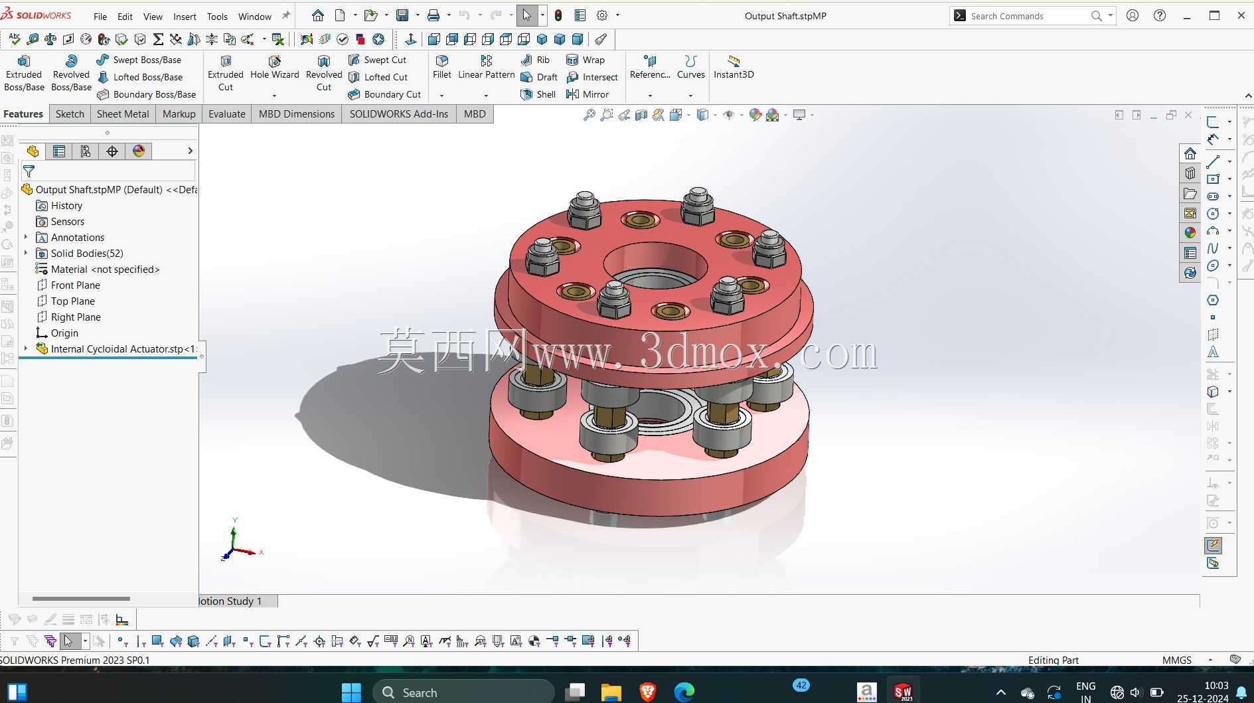Expand the Manager pane tabs chevron
1254x703 pixels.
click(x=190, y=151)
